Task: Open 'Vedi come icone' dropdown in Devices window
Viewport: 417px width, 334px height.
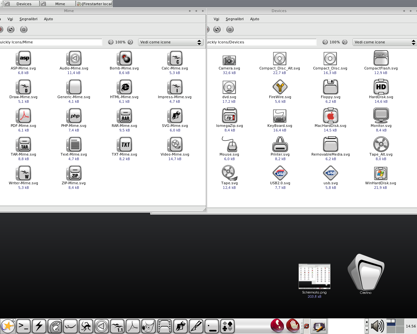Action: tap(385, 42)
